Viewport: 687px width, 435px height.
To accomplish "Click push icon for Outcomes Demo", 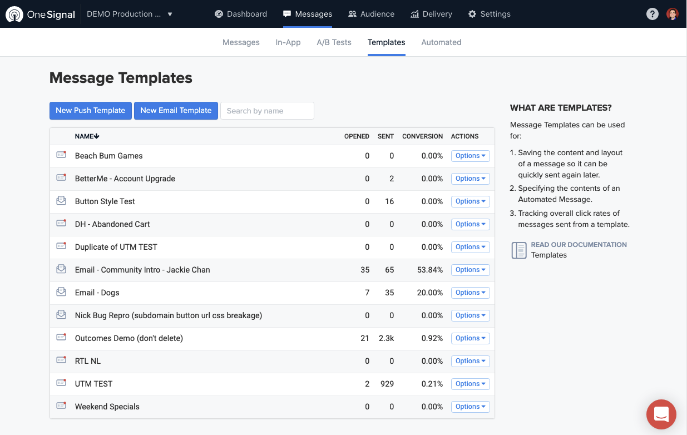I will (61, 338).
